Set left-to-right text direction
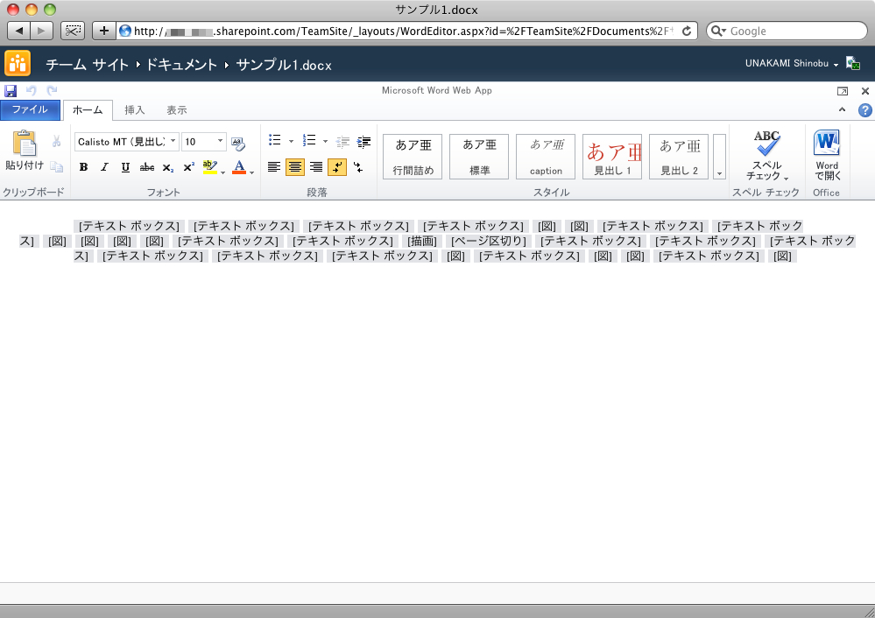875x618 pixels. click(x=337, y=167)
